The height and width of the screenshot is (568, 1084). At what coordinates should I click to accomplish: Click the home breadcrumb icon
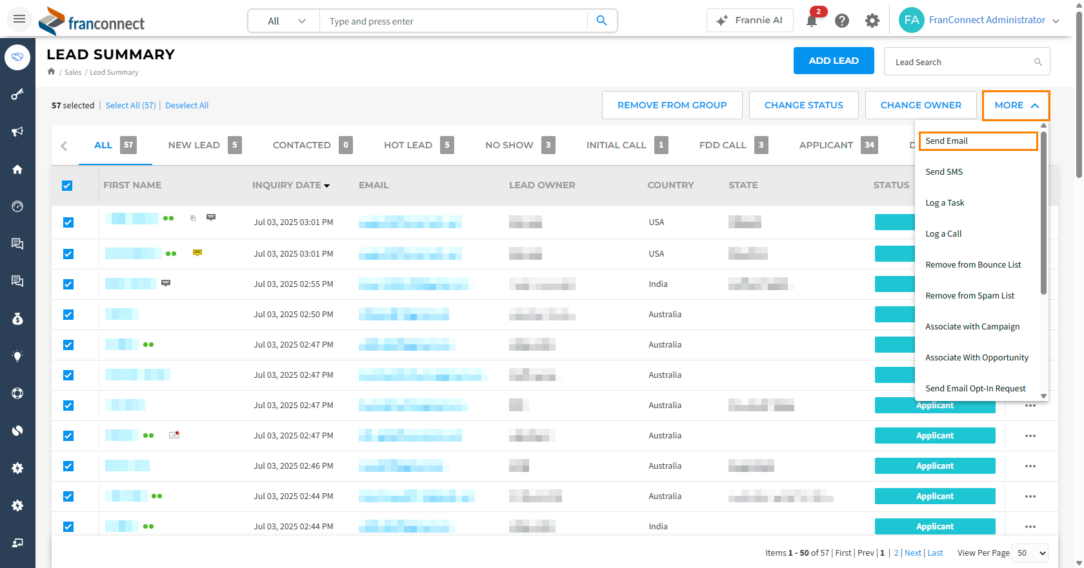pyautogui.click(x=52, y=72)
